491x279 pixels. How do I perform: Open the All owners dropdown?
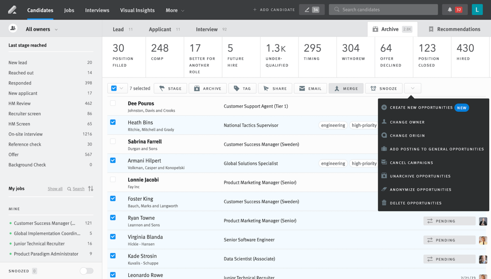(41, 29)
